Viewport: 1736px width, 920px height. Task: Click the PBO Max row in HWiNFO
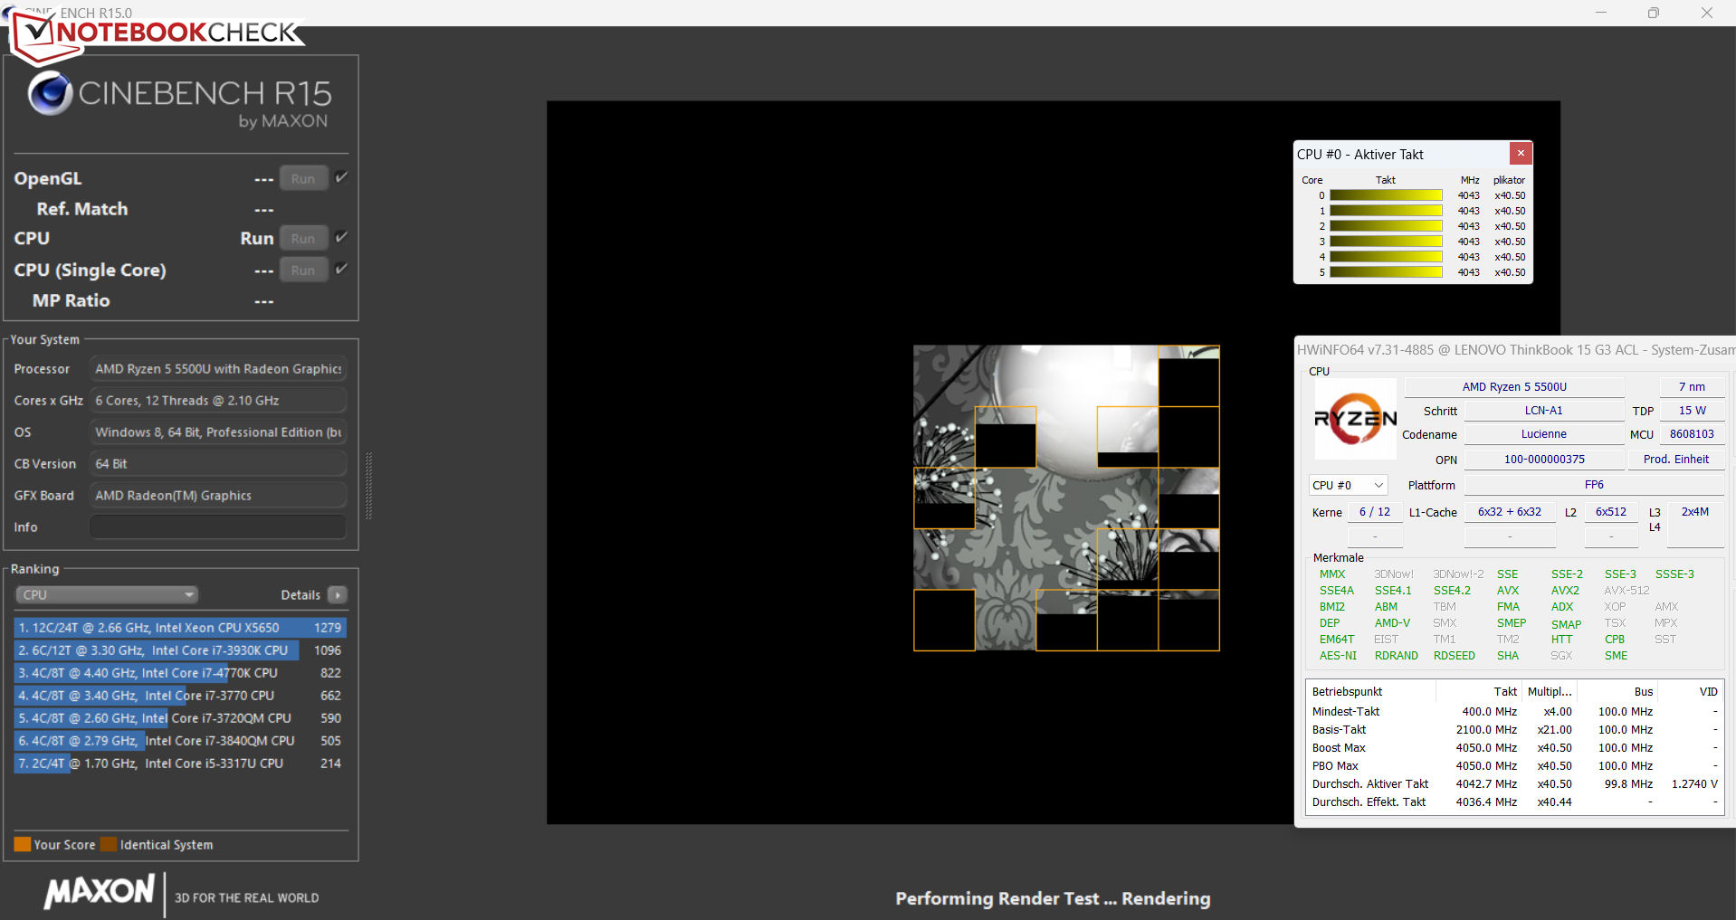point(1514,766)
